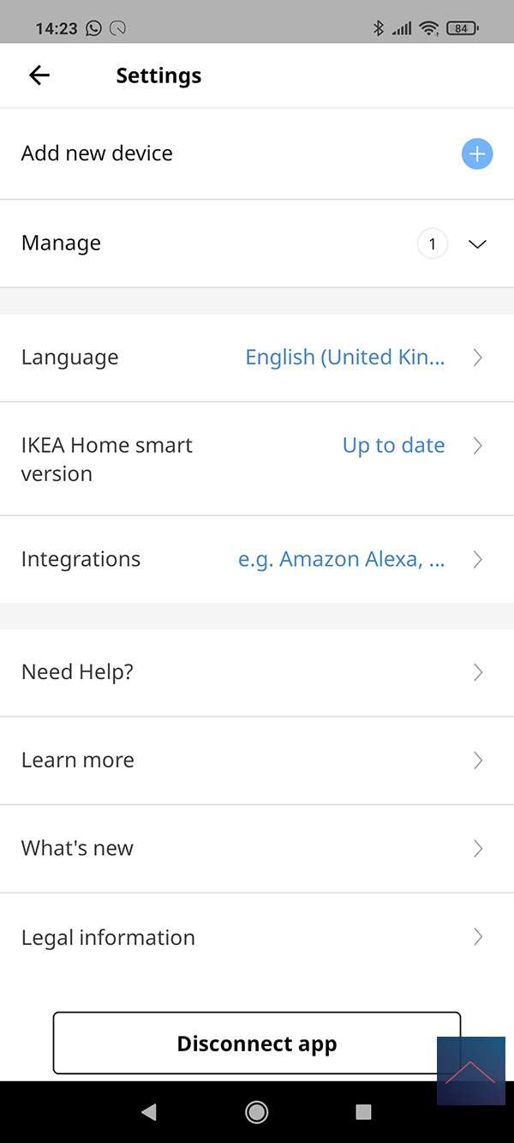Open the Need Help? menu item

click(77, 672)
